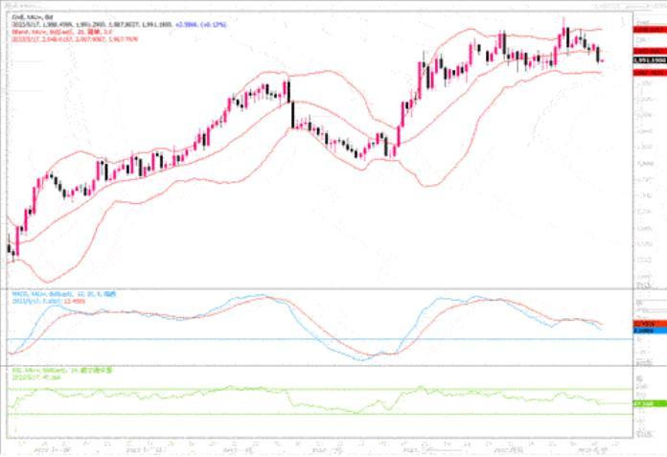Select the lowest red lower band price tag
The height and width of the screenshot is (457, 667).
point(647,72)
